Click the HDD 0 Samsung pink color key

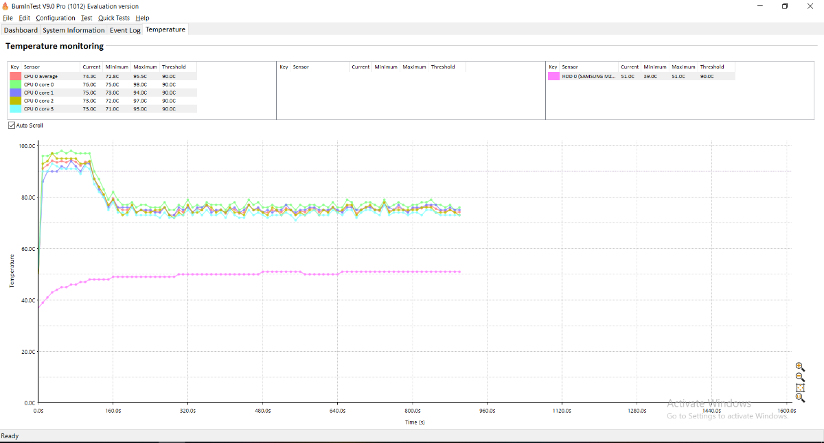point(553,76)
